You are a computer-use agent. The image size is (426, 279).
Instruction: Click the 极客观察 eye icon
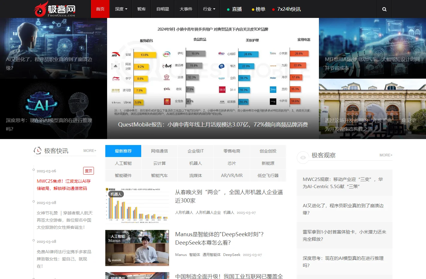click(x=303, y=157)
